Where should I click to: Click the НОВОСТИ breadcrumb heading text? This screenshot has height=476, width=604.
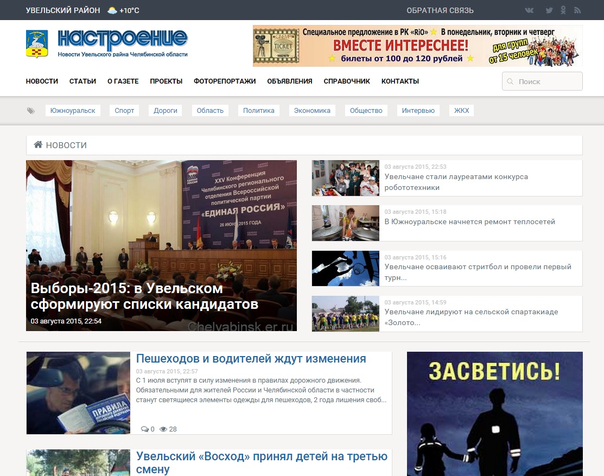click(66, 145)
